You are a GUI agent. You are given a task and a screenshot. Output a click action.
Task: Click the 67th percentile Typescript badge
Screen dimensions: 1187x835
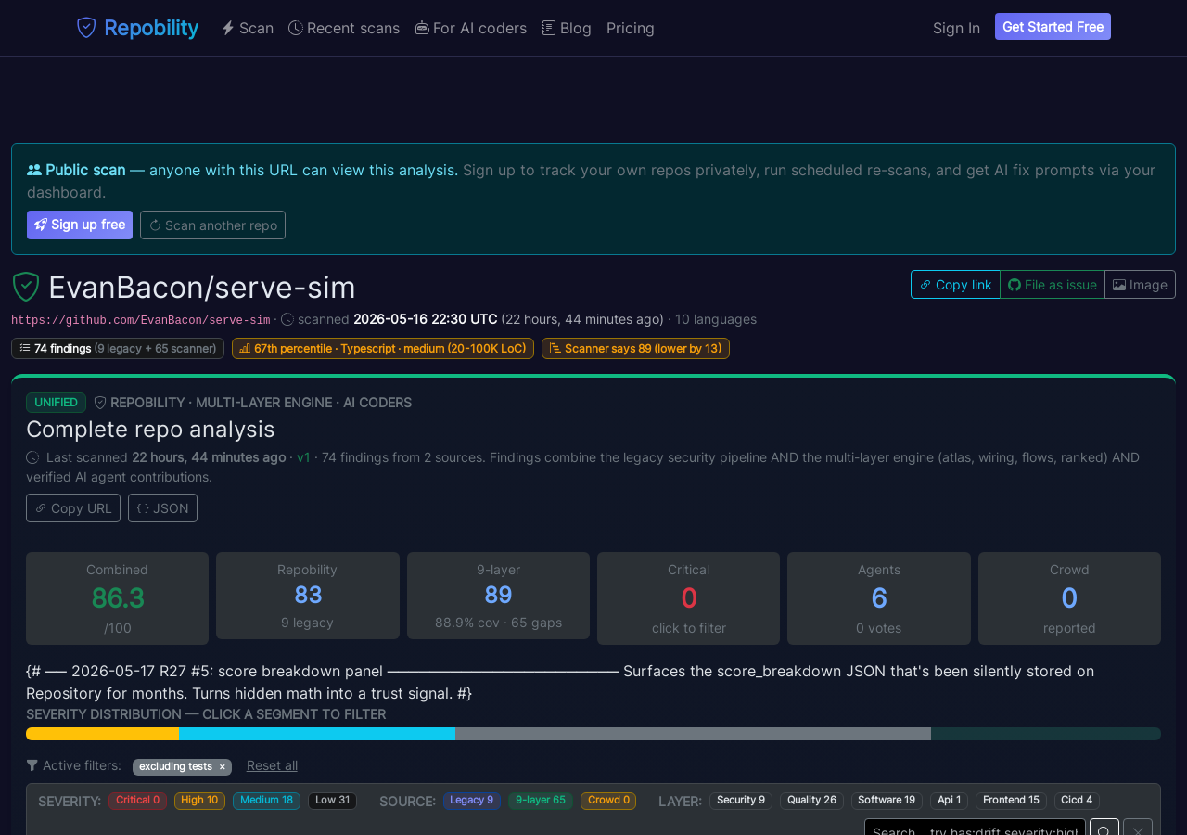click(383, 349)
